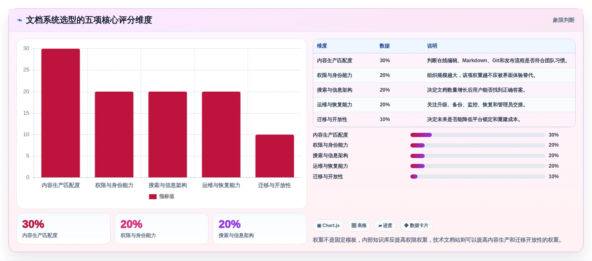Click description 决定未来是否能降低平台锁定

click(x=474, y=119)
